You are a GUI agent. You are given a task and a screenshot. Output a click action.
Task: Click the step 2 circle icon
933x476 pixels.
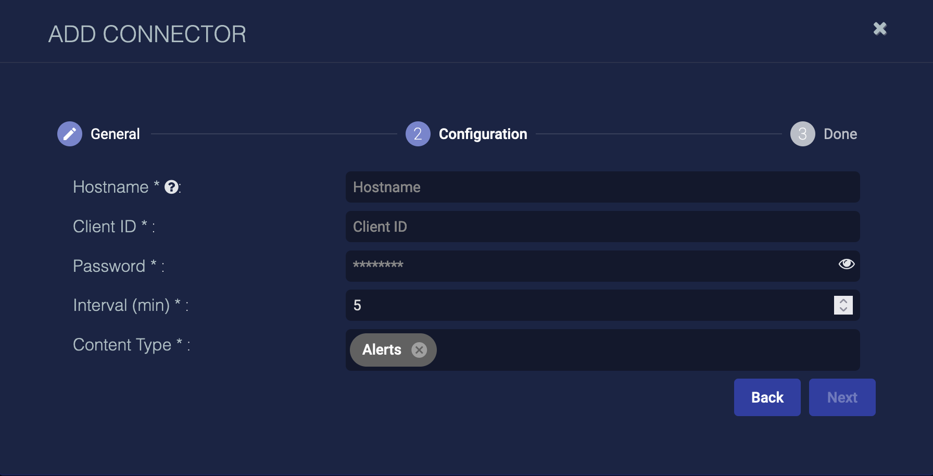coord(418,134)
